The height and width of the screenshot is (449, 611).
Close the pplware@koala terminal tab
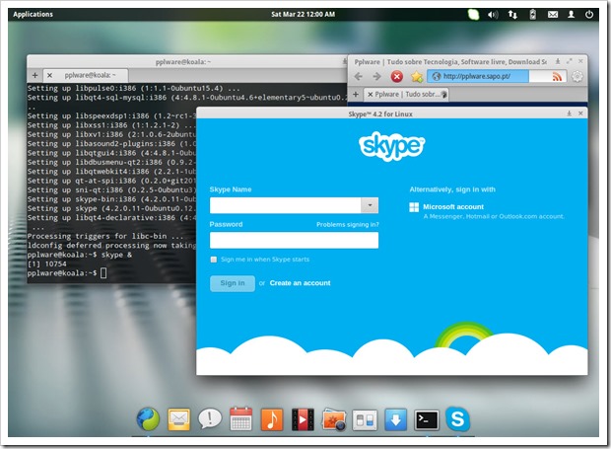click(x=49, y=75)
